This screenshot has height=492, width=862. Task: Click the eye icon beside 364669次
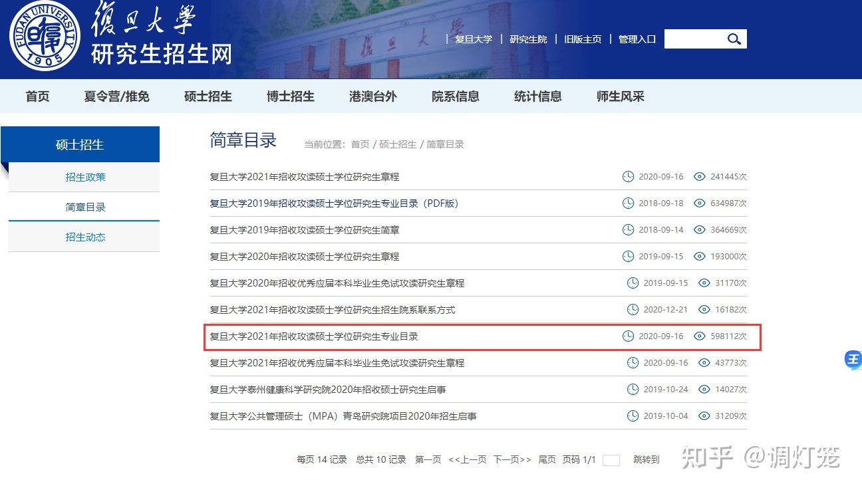pos(699,230)
